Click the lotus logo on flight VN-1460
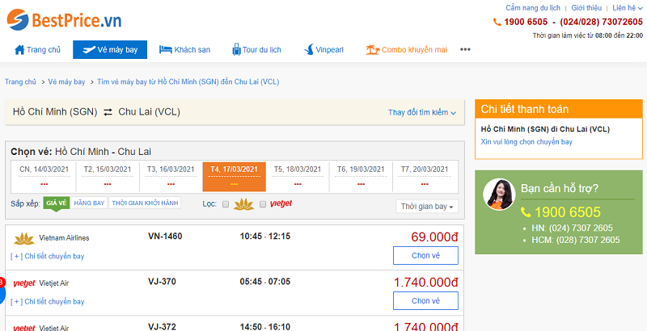Image resolution: width=647 pixels, height=331 pixels. [x=24, y=238]
